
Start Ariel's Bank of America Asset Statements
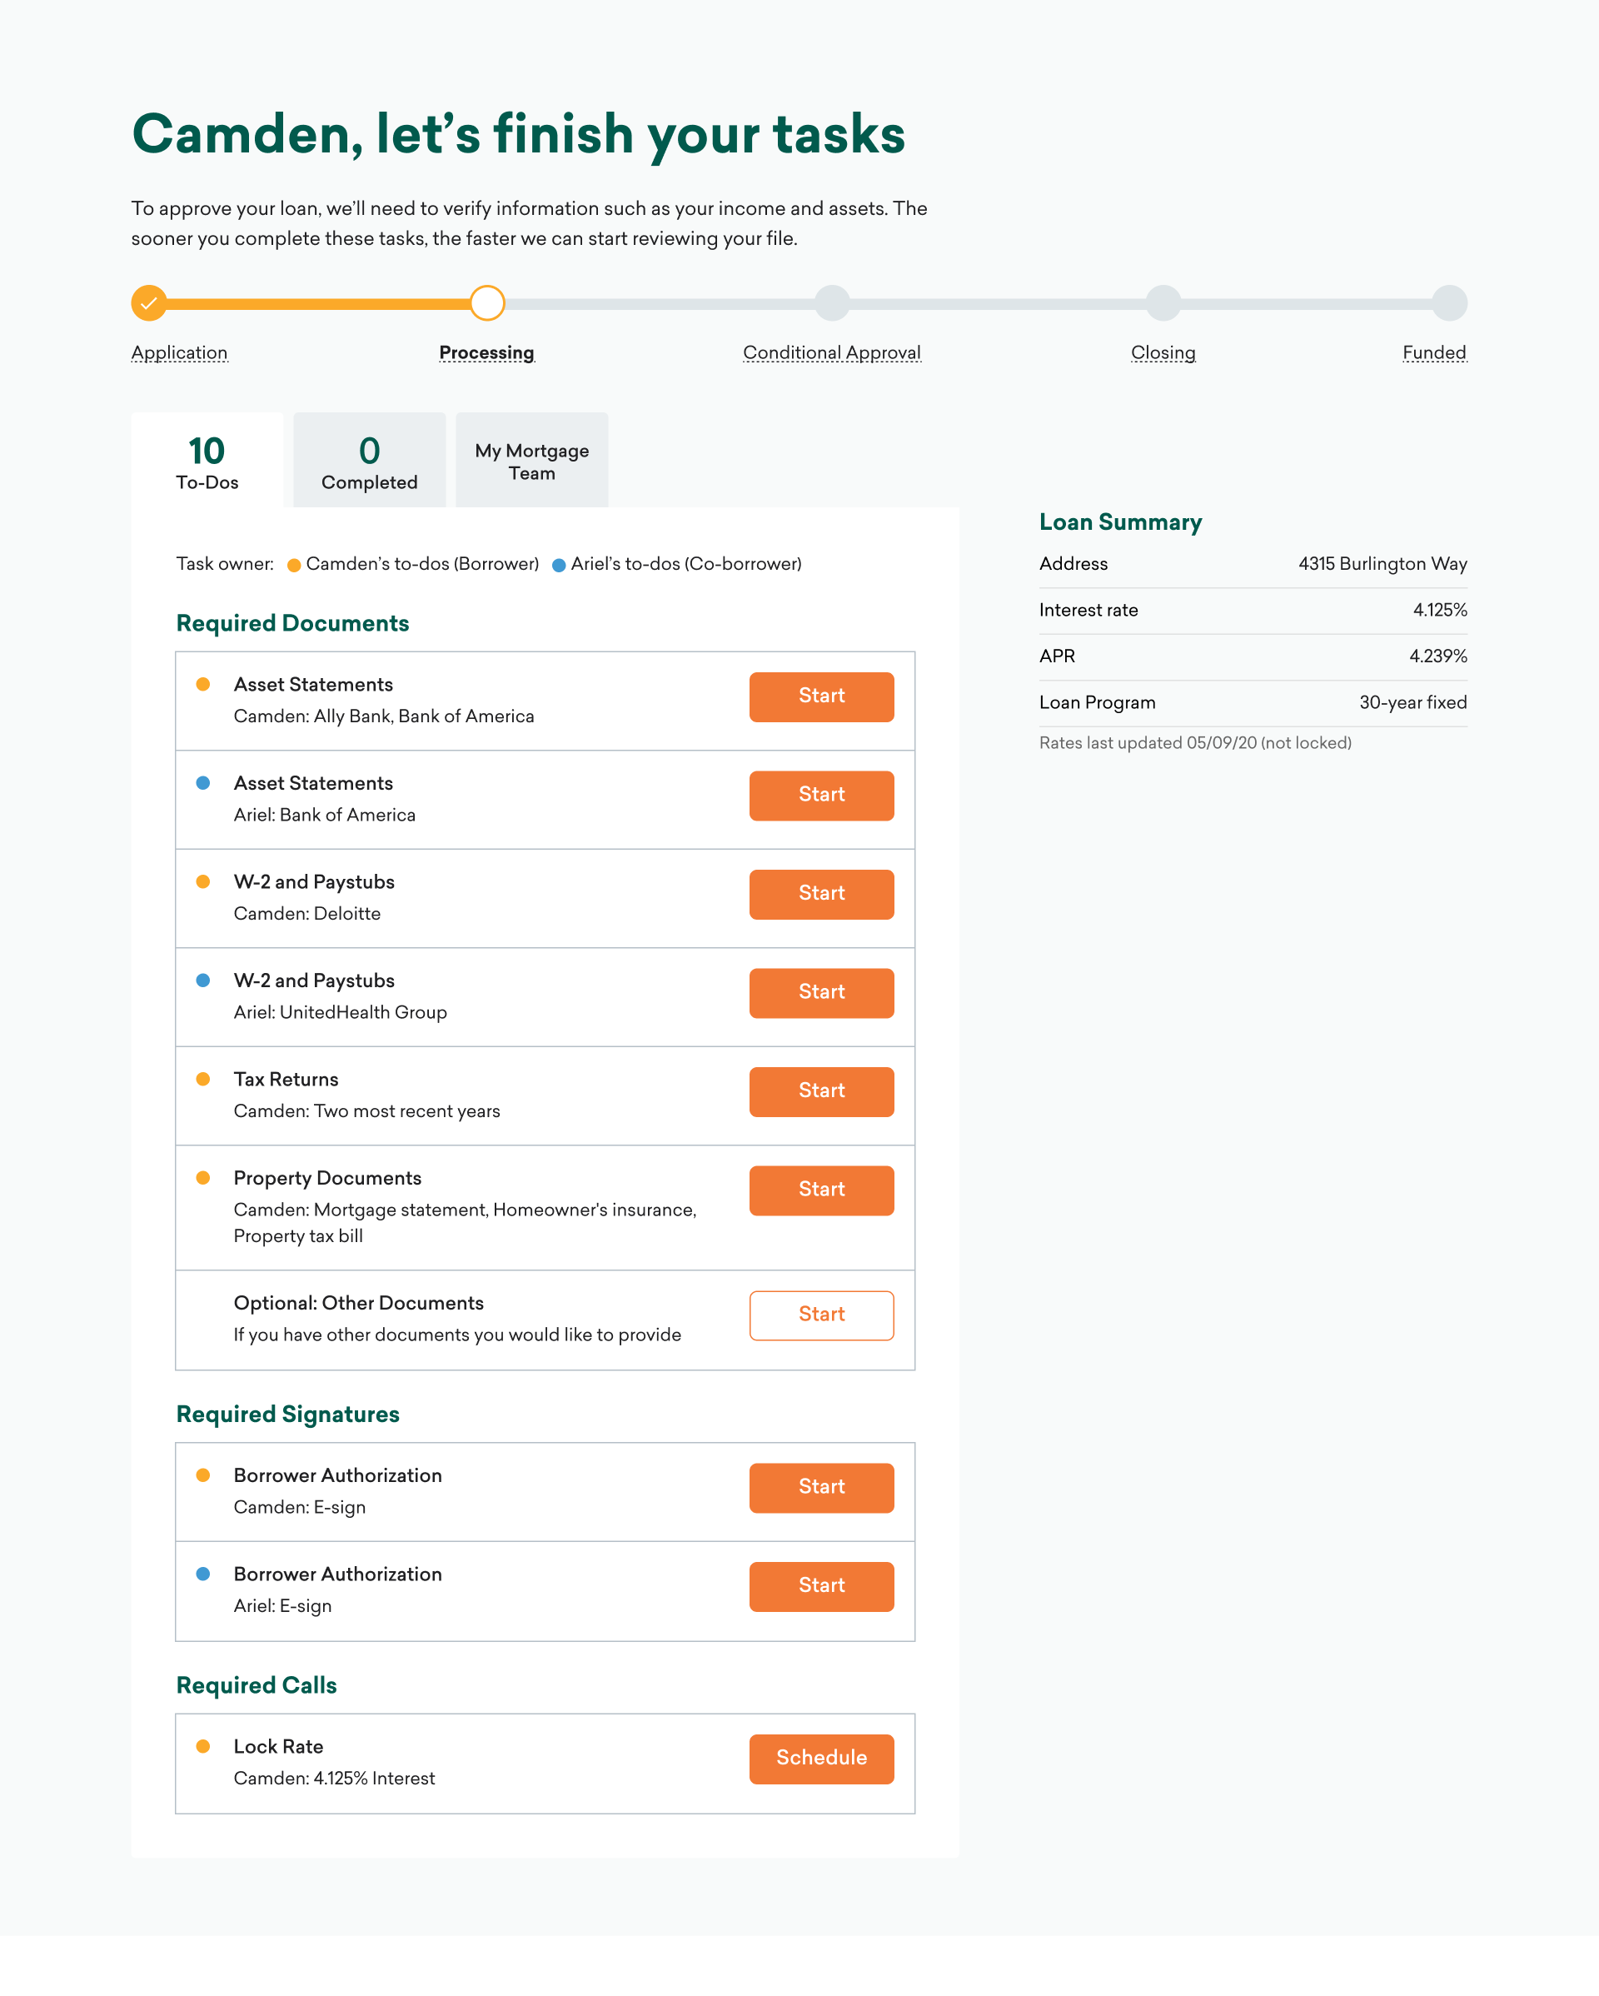coord(821,796)
